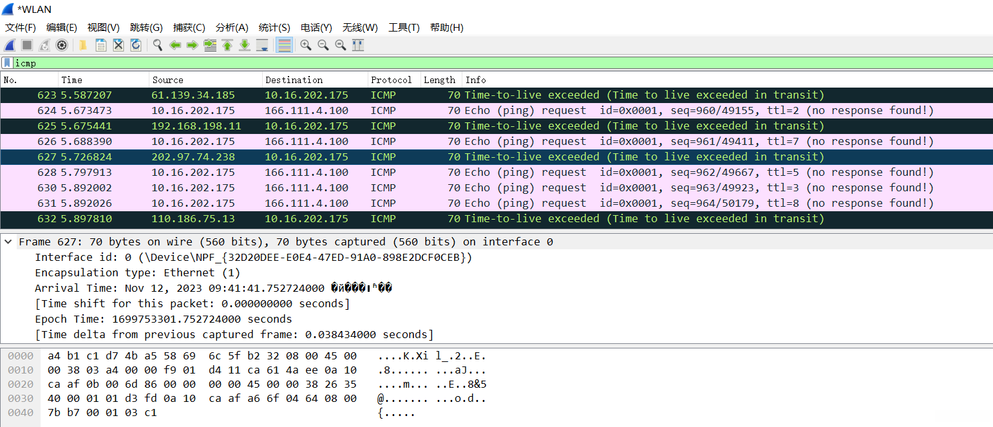Open the filter bookmark icon

tap(6, 63)
